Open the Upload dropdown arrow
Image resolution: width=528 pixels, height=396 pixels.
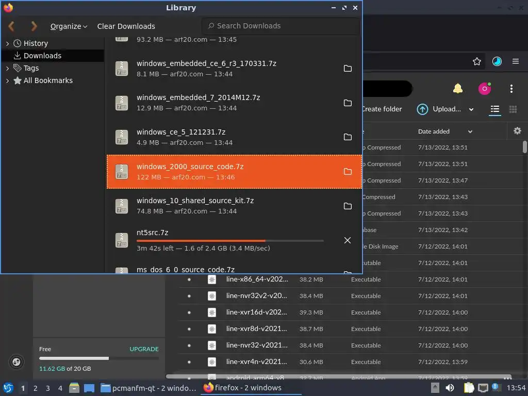coord(471,109)
